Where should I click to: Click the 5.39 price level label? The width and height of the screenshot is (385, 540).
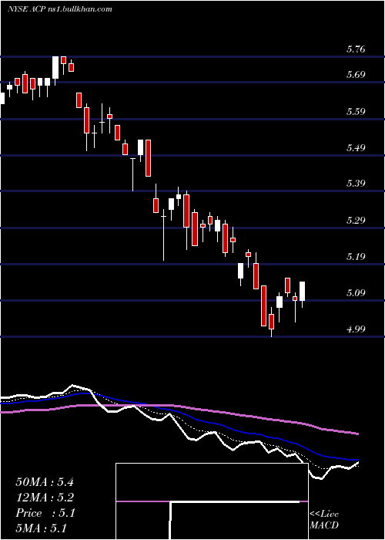[356, 184]
